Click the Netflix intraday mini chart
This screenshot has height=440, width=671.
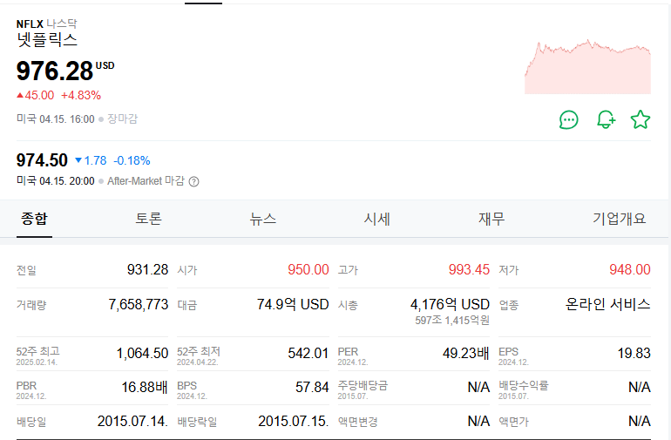[587, 67]
